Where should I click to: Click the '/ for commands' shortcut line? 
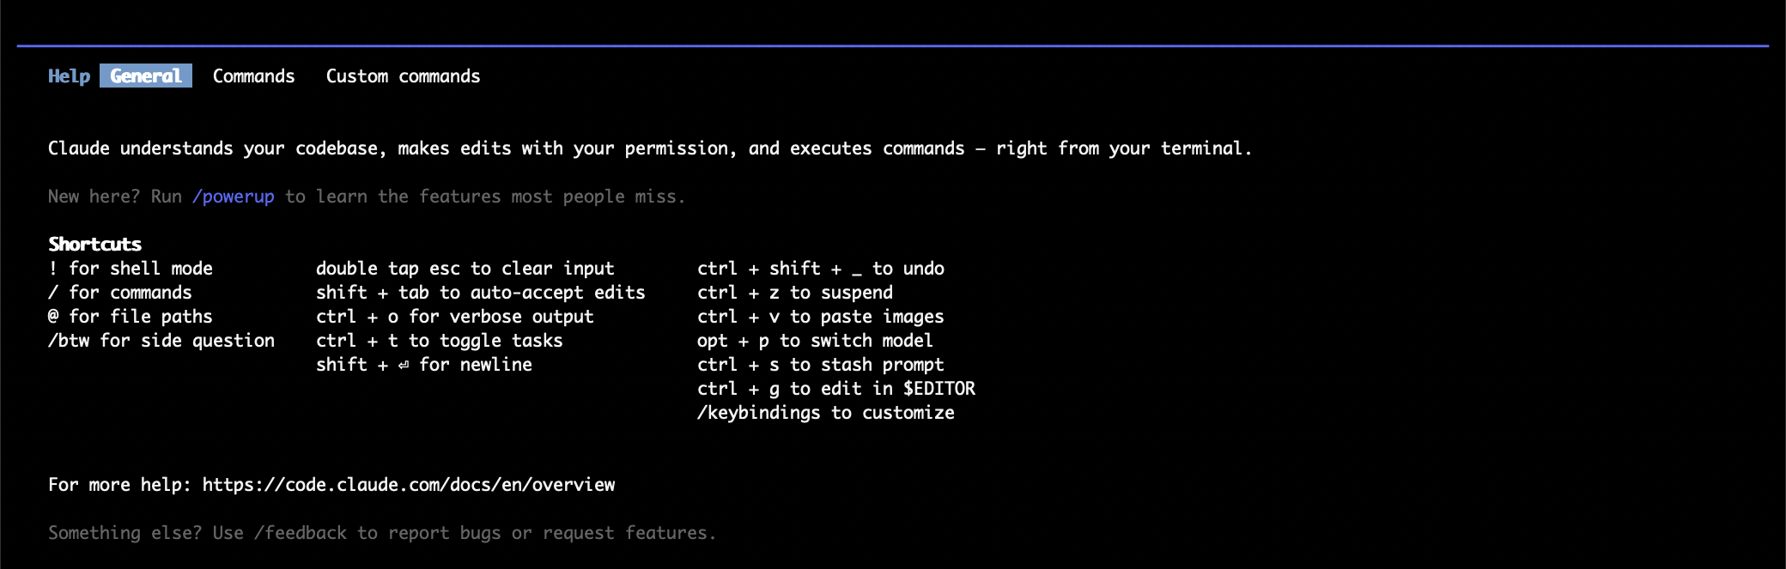pyautogui.click(x=120, y=293)
